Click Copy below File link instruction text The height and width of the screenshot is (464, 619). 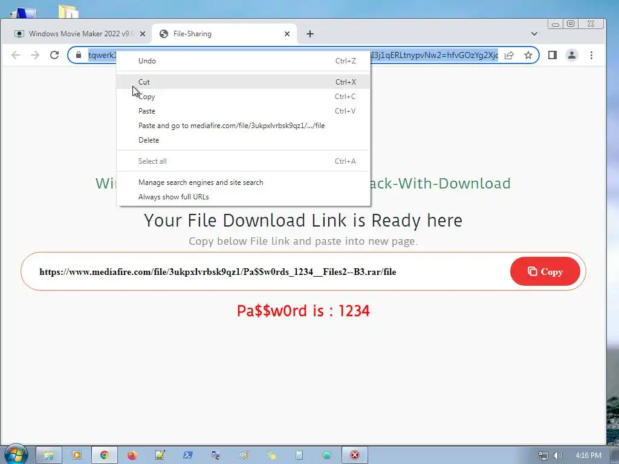coord(303,241)
